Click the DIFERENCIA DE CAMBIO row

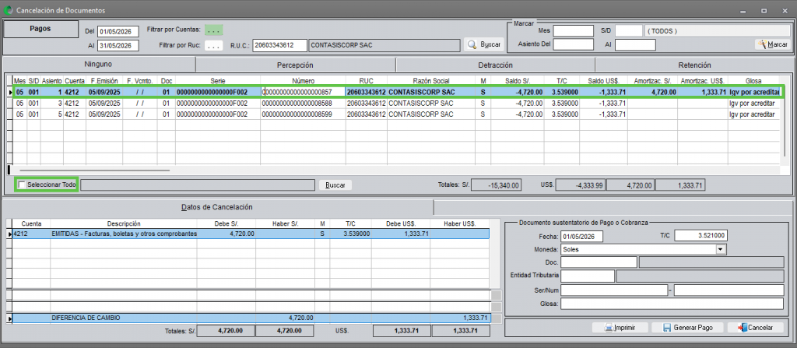click(251, 318)
